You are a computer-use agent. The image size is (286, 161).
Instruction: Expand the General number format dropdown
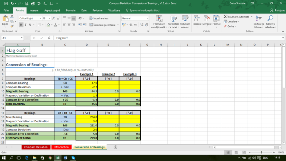[147, 18]
